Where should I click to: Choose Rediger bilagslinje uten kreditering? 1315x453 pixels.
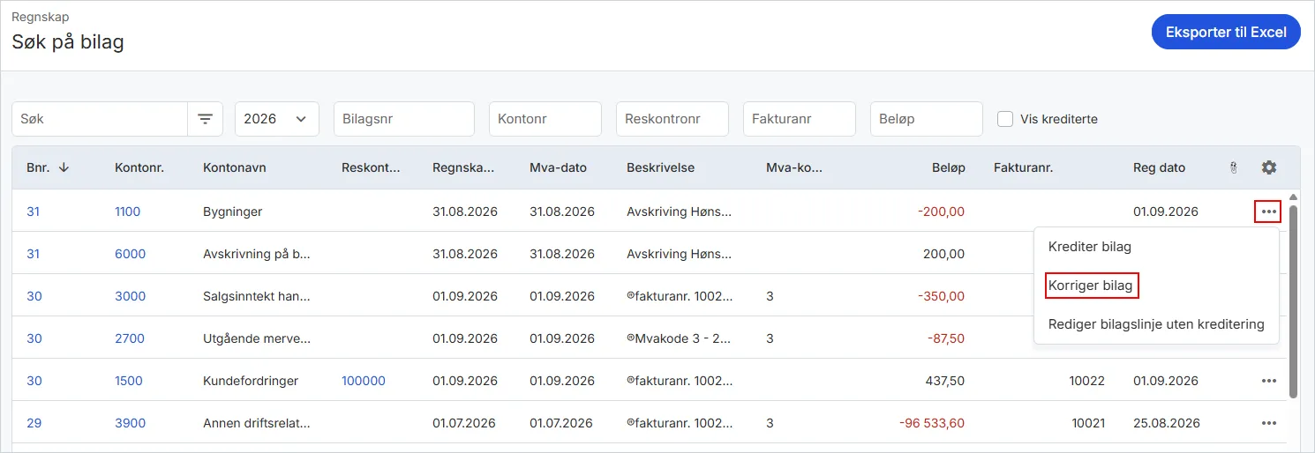click(1156, 324)
